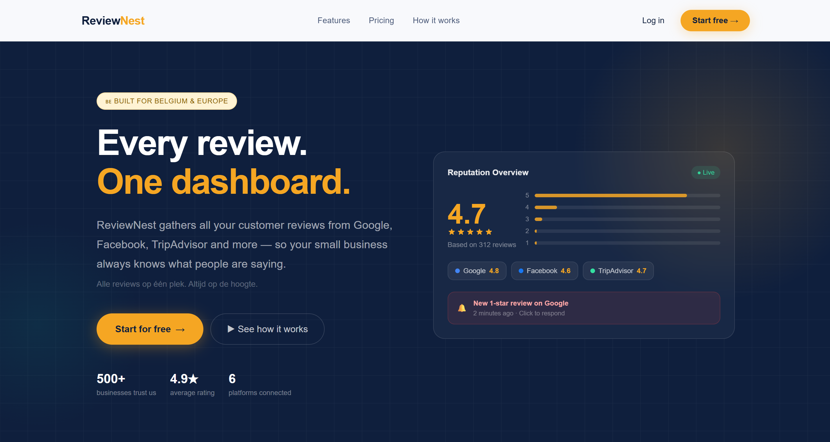This screenshot has height=442, width=830.
Task: Click the Live status badge
Action: click(706, 172)
